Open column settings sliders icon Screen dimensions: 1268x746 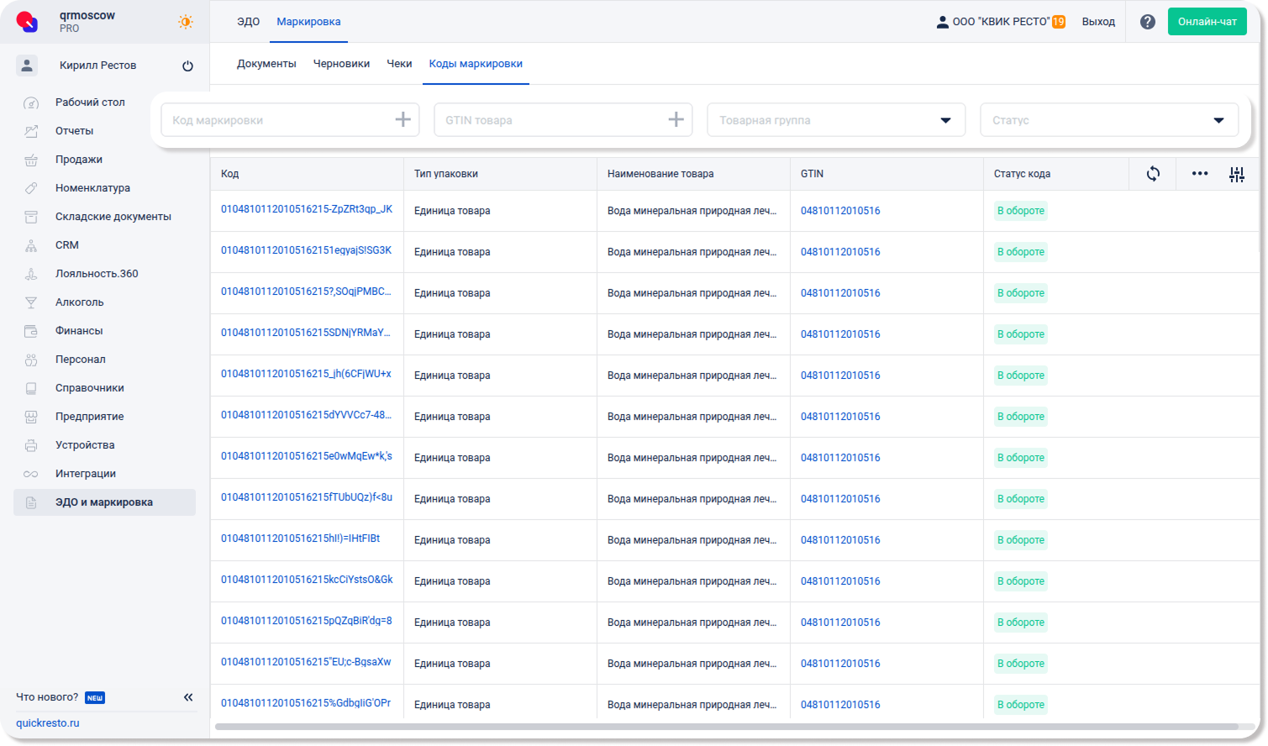point(1236,175)
